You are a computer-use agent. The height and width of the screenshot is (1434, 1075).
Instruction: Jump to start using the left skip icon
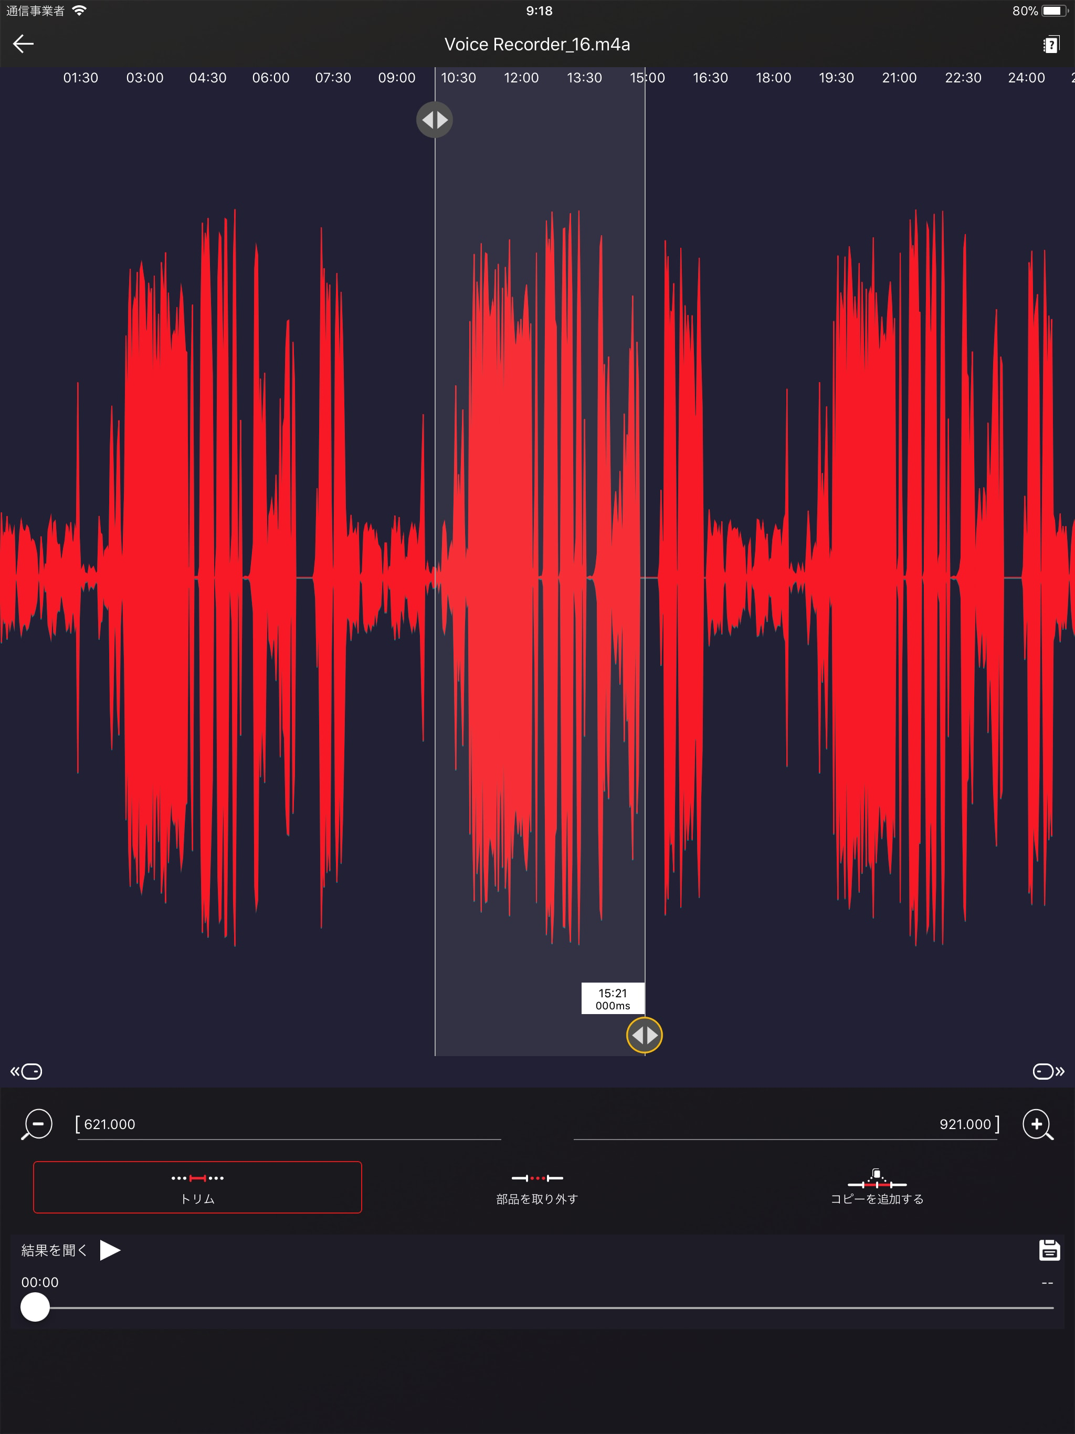(26, 1072)
